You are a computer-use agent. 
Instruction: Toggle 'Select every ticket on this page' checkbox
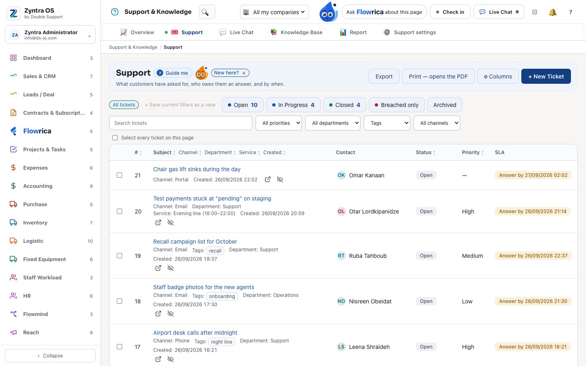click(115, 138)
